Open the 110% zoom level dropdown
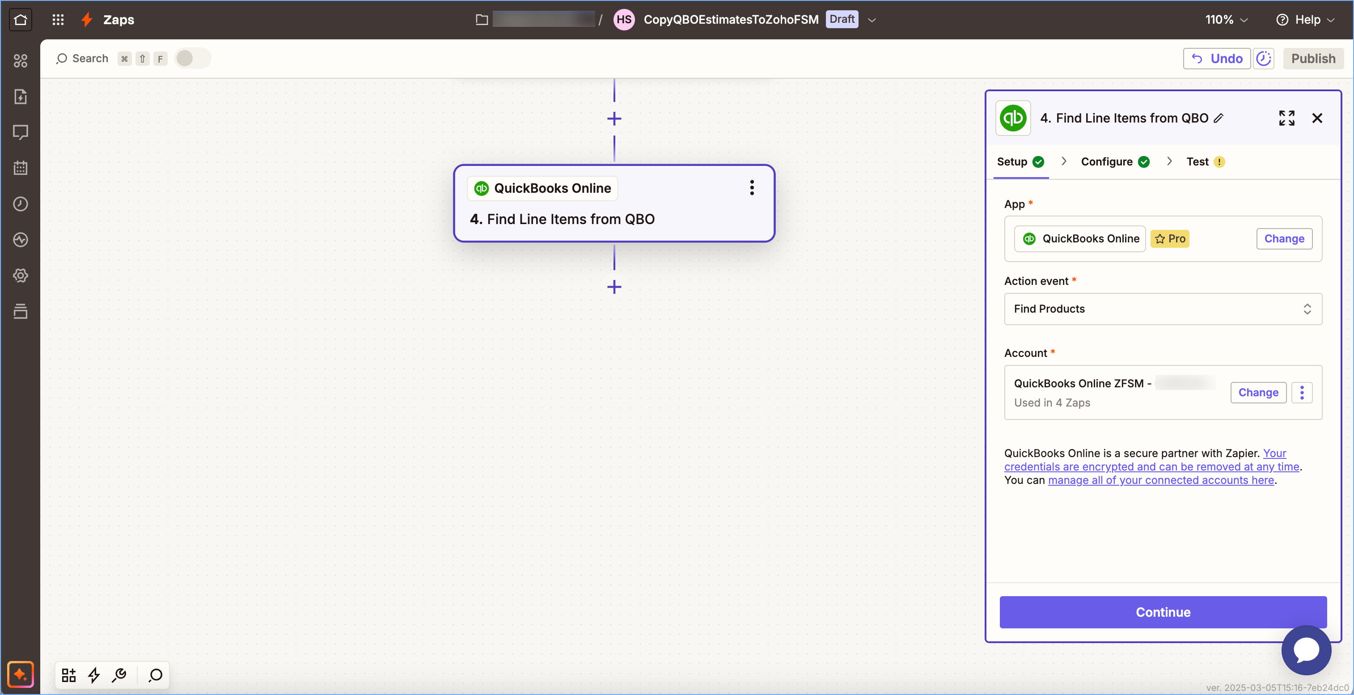This screenshot has height=695, width=1354. (x=1226, y=20)
